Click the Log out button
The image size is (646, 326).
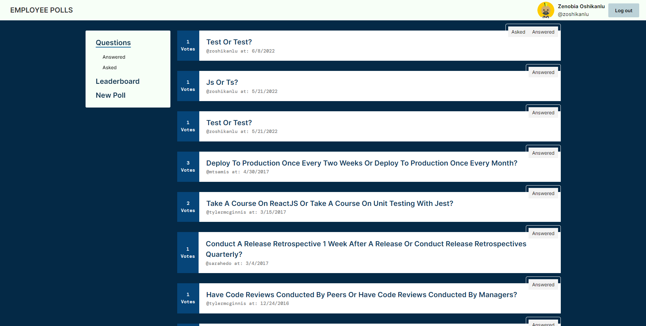click(x=624, y=11)
